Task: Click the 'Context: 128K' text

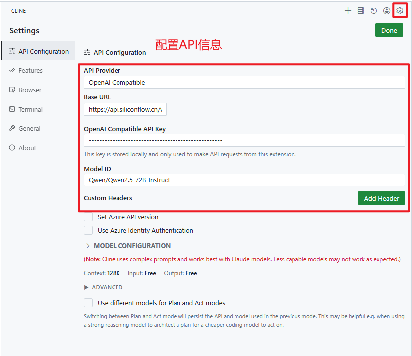Action: [x=102, y=273]
